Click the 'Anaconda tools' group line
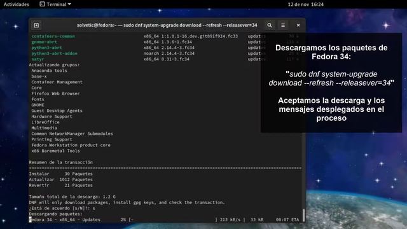Viewport: 407px width, 229px height. click(50, 71)
